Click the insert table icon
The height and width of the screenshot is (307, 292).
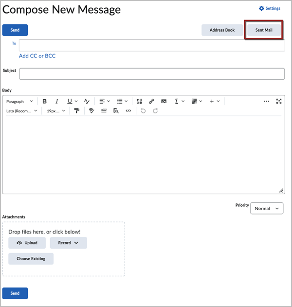tap(194, 101)
